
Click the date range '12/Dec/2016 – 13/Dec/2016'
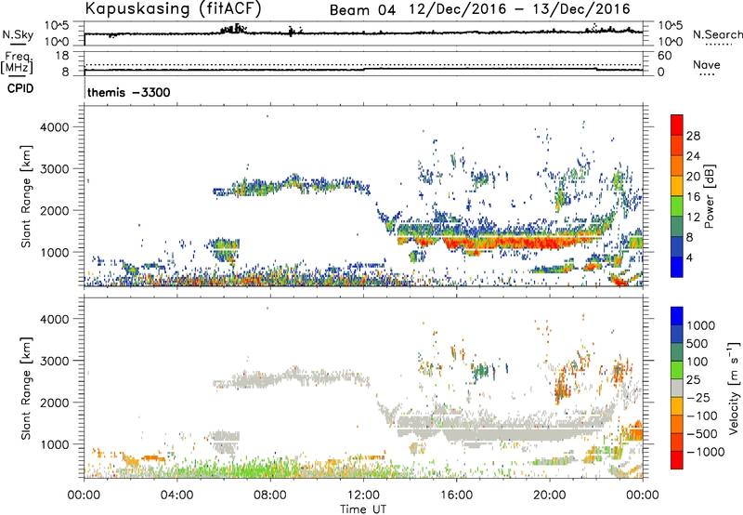click(520, 9)
